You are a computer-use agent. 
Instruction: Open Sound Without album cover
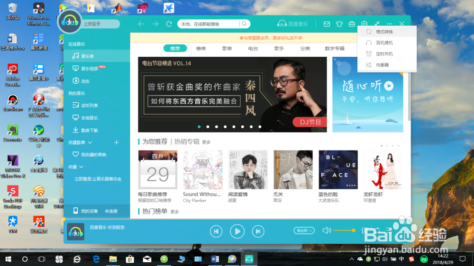(203, 170)
